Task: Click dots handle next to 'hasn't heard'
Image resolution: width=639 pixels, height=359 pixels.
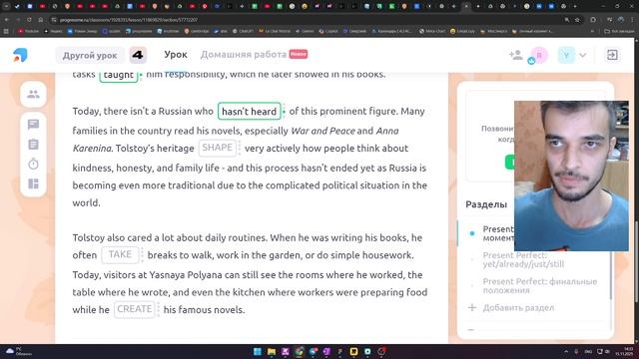Action: (x=284, y=111)
